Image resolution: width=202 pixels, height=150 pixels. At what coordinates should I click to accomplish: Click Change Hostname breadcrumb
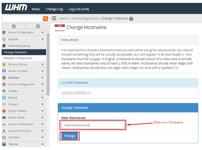click(x=114, y=19)
